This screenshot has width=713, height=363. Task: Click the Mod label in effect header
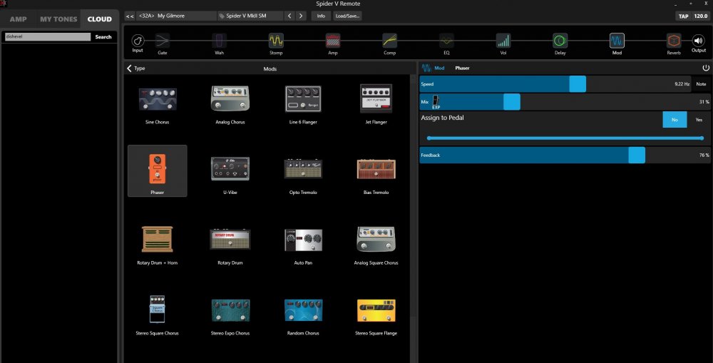pyautogui.click(x=439, y=68)
